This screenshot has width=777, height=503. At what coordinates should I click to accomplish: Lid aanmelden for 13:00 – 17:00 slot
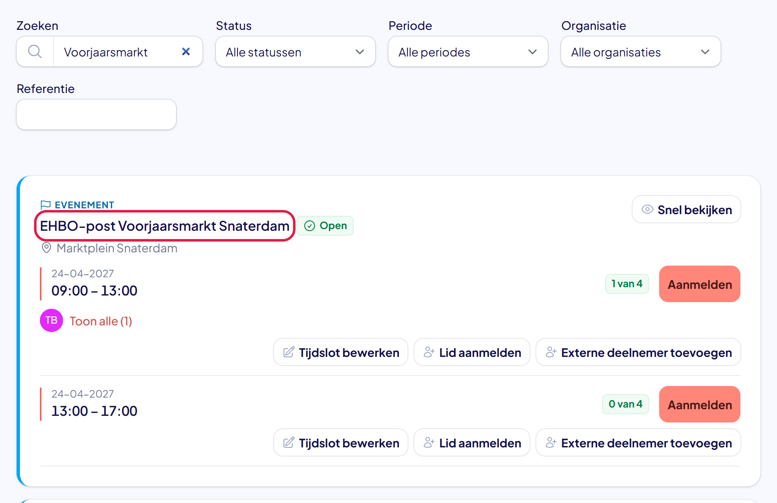[472, 443]
